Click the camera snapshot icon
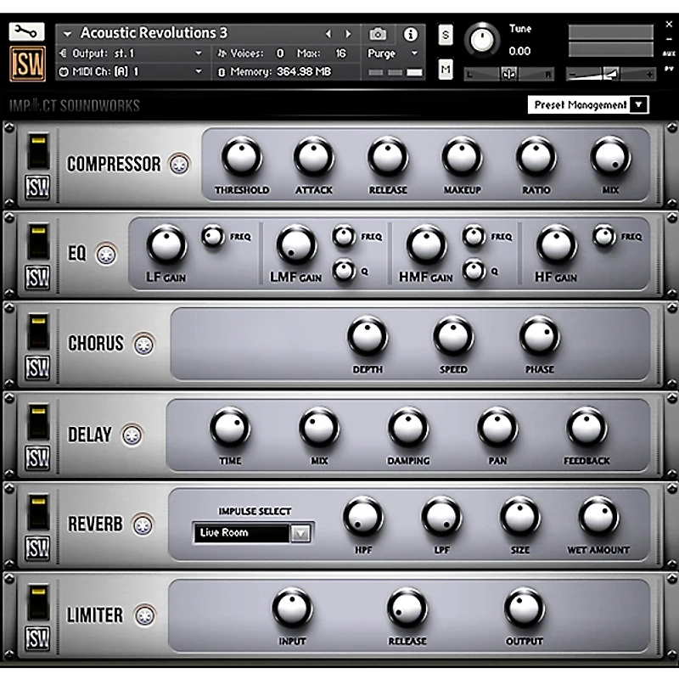This screenshot has height=679, width=679. [376, 35]
